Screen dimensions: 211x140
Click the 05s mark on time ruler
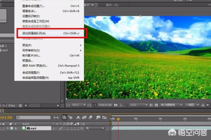click(x=136, y=119)
